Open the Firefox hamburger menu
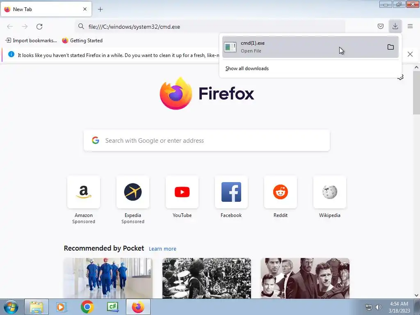This screenshot has height=315, width=420. click(410, 26)
